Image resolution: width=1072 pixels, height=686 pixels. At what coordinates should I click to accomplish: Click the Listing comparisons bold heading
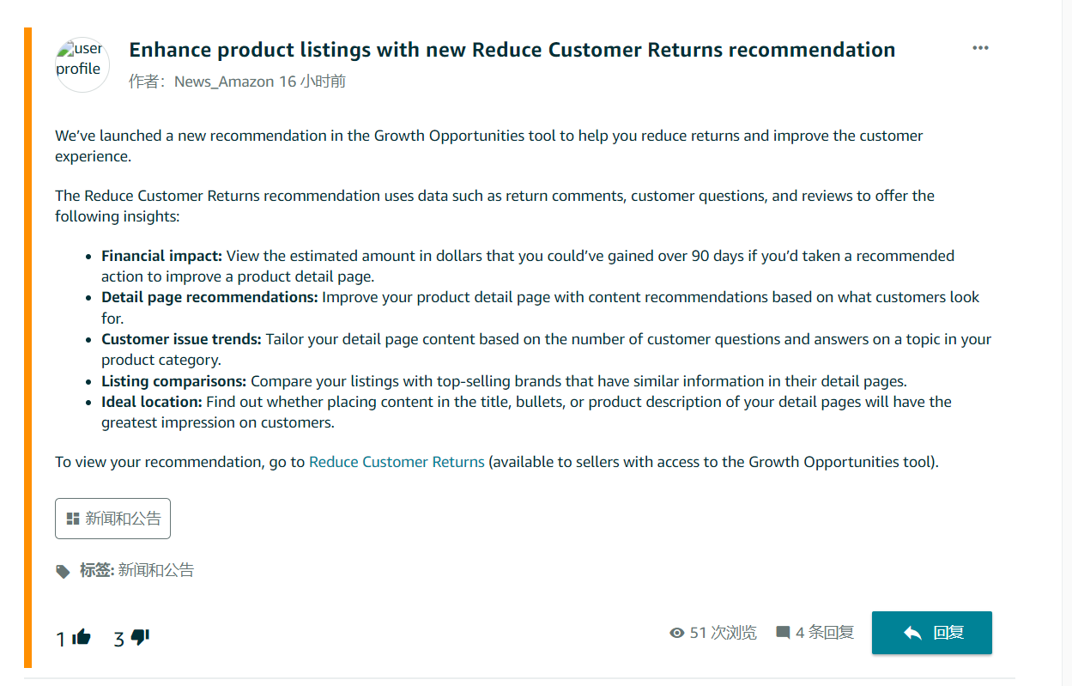pyautogui.click(x=173, y=381)
